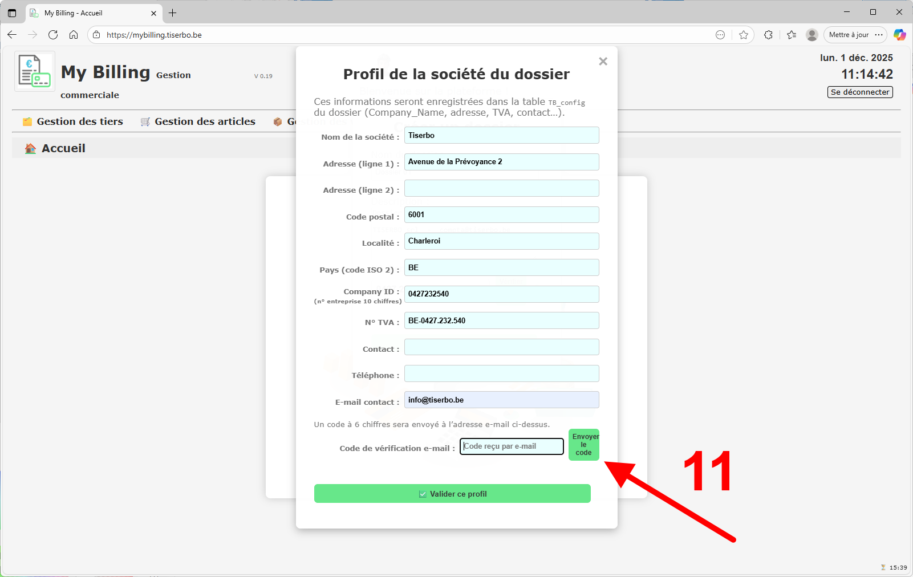The width and height of the screenshot is (913, 577).
Task: Open the Mettre à jour browser menu
Action: point(848,35)
